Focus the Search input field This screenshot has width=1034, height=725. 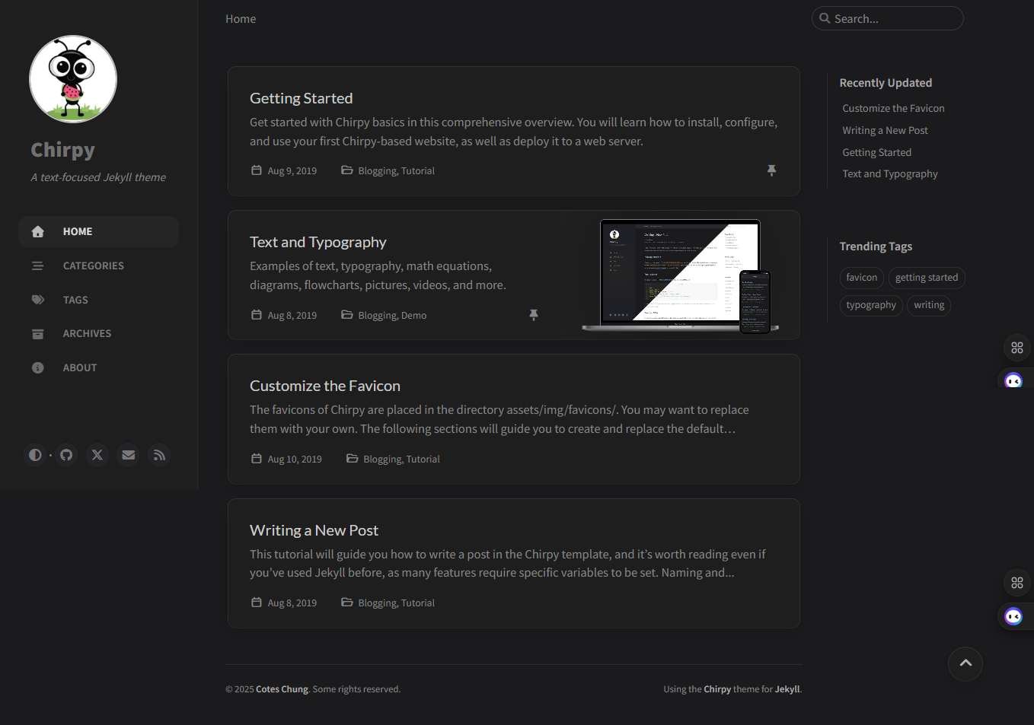[895, 18]
